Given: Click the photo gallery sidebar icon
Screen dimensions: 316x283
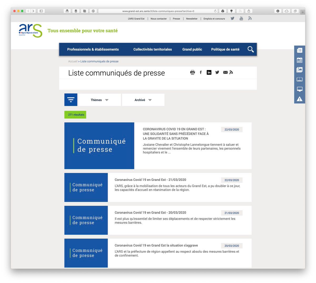Looking at the screenshot, I should (x=299, y=70).
